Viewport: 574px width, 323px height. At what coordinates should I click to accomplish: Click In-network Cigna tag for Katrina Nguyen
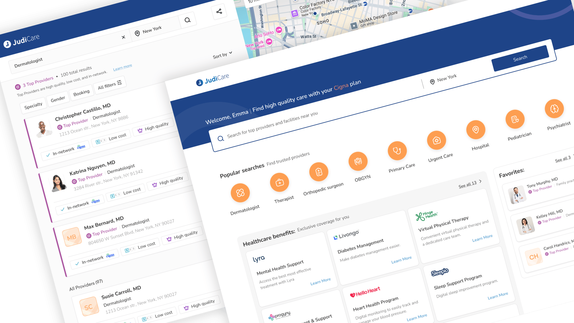[80, 205]
